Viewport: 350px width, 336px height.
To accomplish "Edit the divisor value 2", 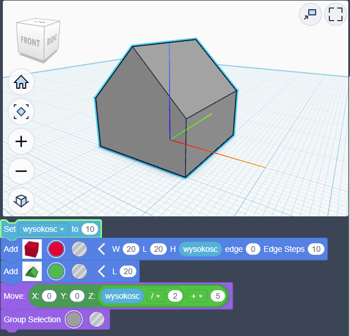I will pyautogui.click(x=175, y=296).
